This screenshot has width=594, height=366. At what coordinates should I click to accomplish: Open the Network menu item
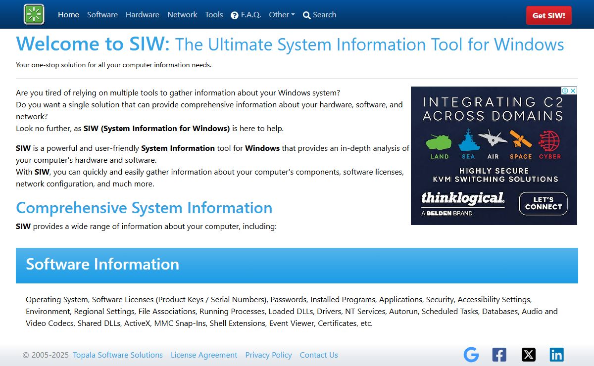pyautogui.click(x=182, y=15)
